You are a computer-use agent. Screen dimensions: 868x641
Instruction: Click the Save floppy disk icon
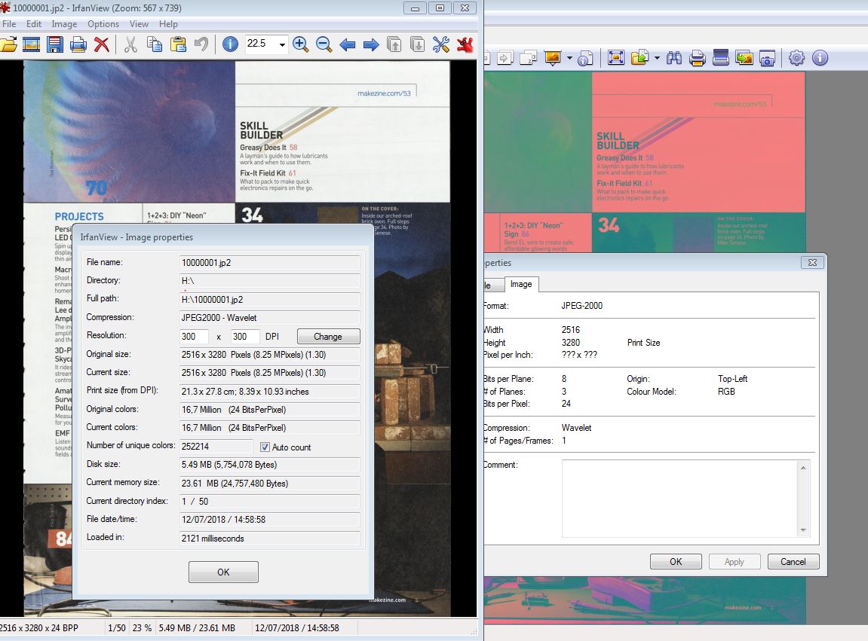click(x=54, y=44)
